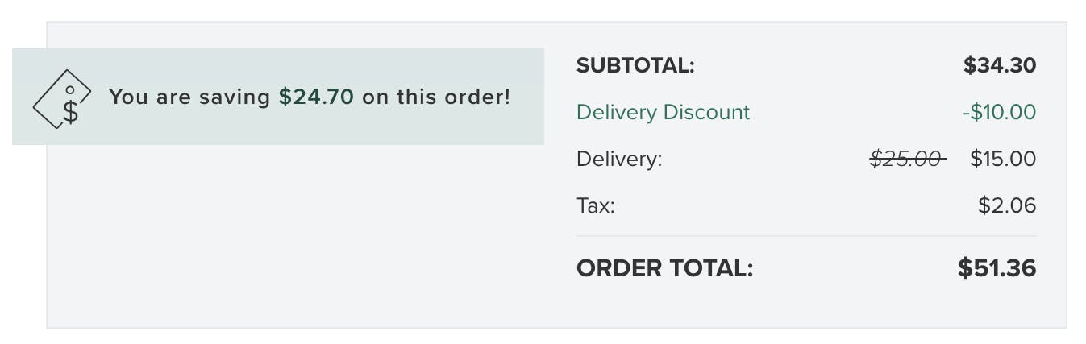This screenshot has height=344, width=1086.
Task: Click the dollar sign inside the tag icon
Action: [x=71, y=111]
